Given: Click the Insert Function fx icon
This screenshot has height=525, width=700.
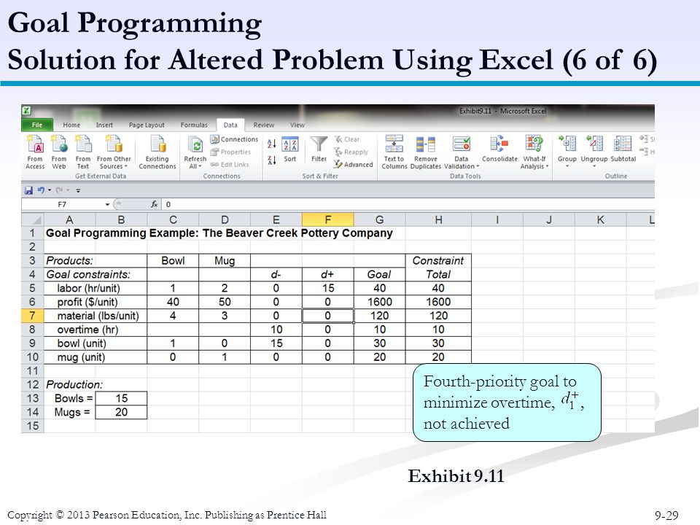Looking at the screenshot, I should click(154, 204).
